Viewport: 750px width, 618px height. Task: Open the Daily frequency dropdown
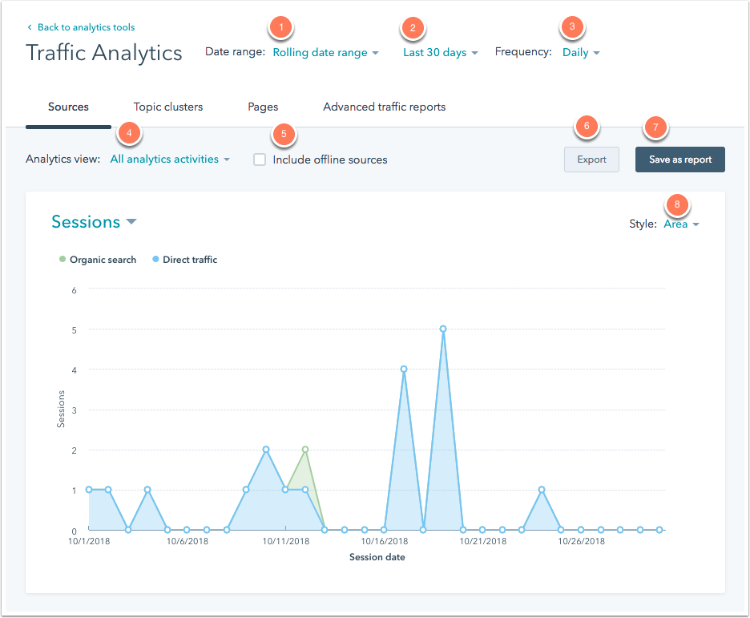tap(581, 53)
